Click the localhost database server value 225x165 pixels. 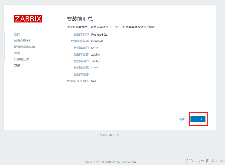pos(97,41)
